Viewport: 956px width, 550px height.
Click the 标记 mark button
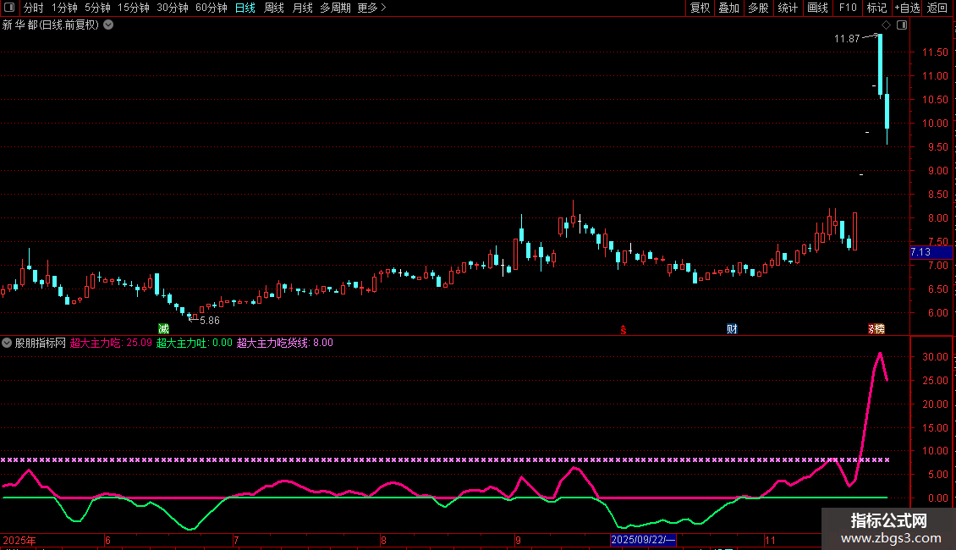coord(876,8)
